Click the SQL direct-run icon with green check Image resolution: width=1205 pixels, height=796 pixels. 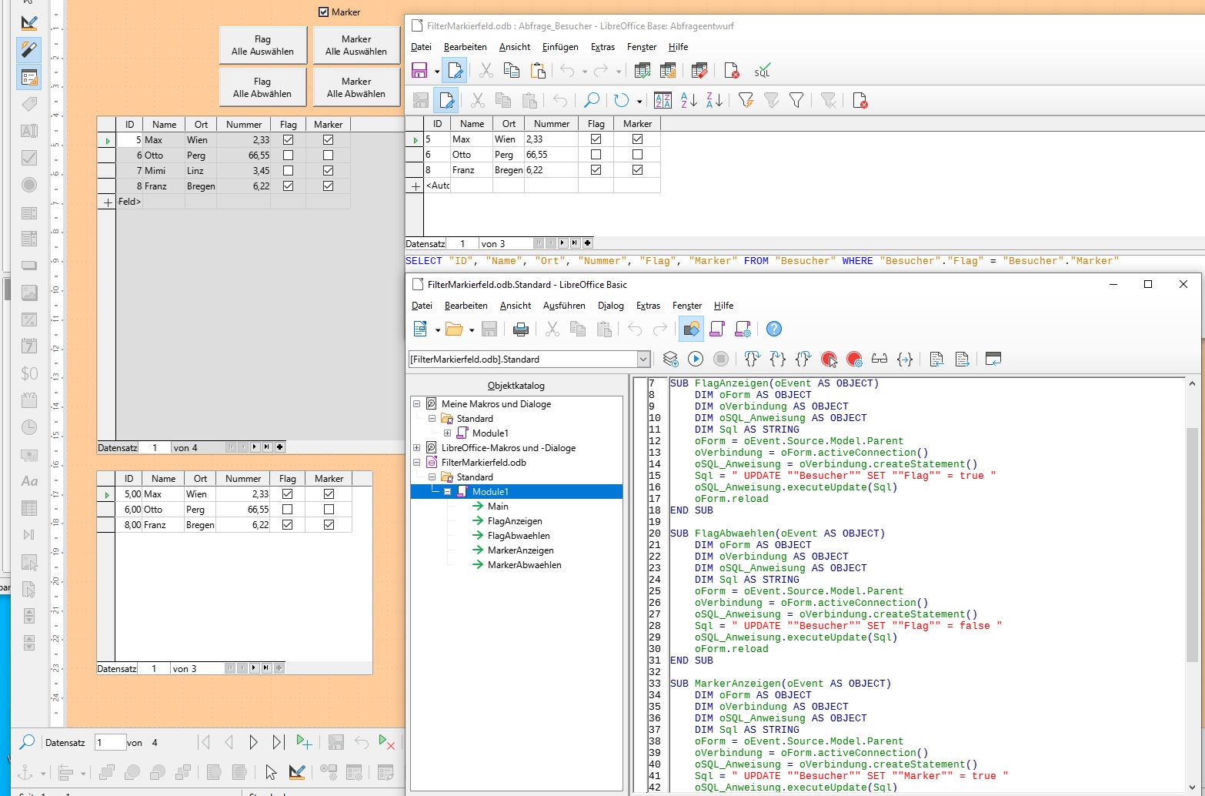point(762,72)
